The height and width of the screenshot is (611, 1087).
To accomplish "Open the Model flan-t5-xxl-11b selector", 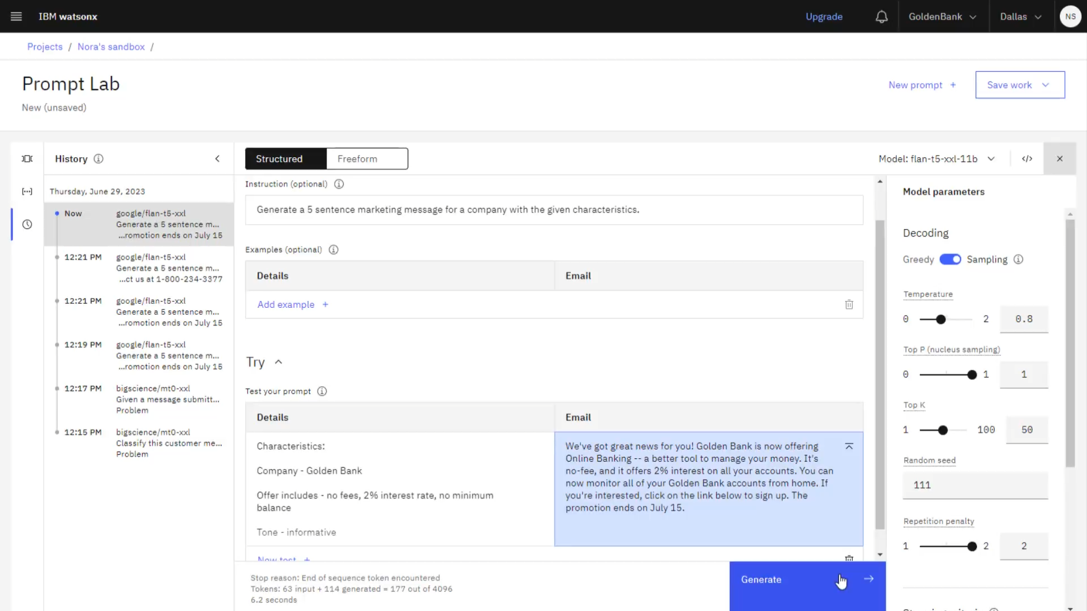I will (937, 159).
